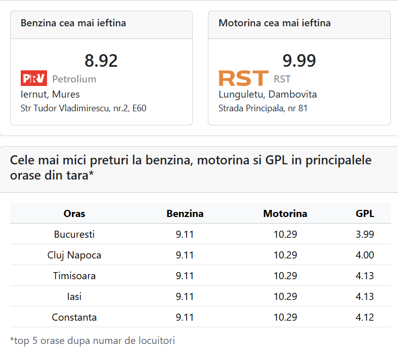Open the RST station name link

282,79
